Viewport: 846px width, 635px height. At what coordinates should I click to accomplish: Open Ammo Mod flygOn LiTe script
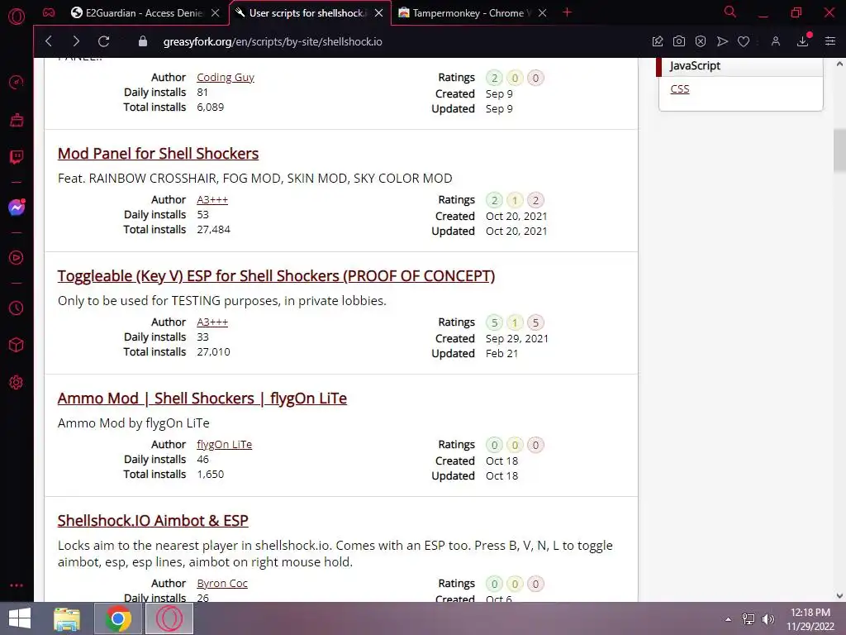202,399
